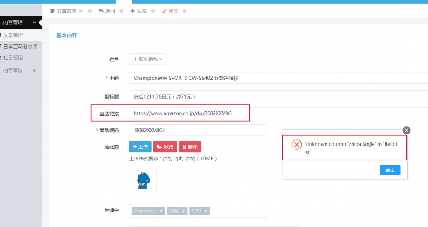Expand the 内容审核 sidebar section
This screenshot has width=428, height=227.
[x=21, y=70]
